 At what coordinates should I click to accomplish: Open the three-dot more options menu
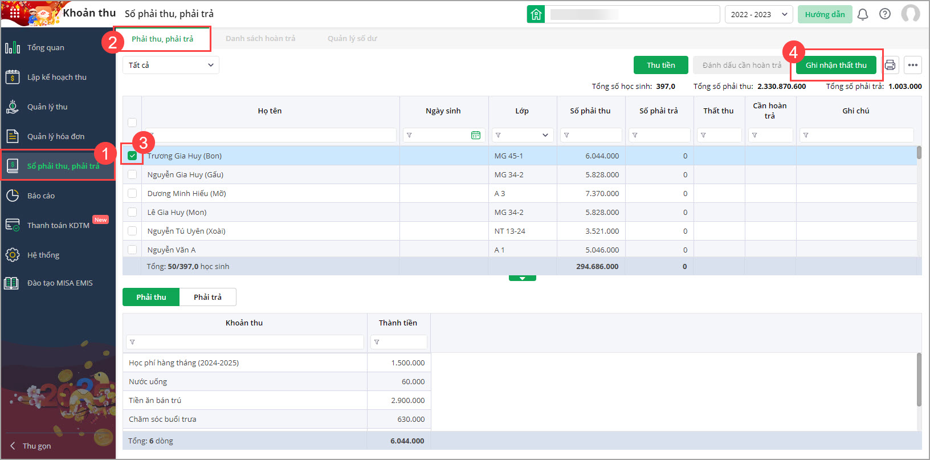[x=913, y=65]
